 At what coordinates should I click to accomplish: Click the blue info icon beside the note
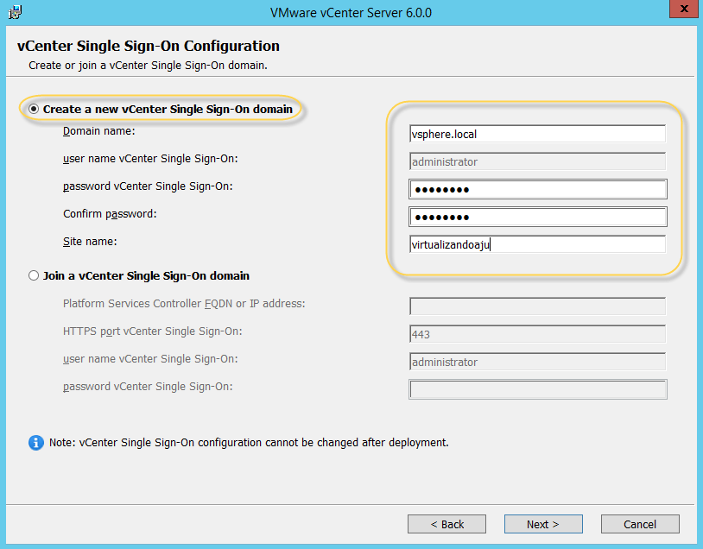(x=36, y=443)
